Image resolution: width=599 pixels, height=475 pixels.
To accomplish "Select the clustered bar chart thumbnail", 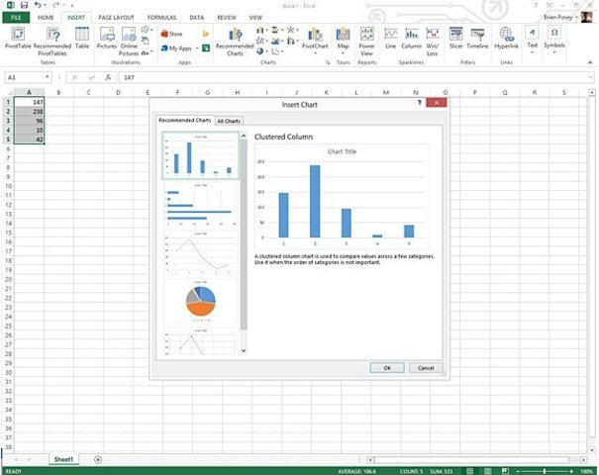I will click(201, 205).
